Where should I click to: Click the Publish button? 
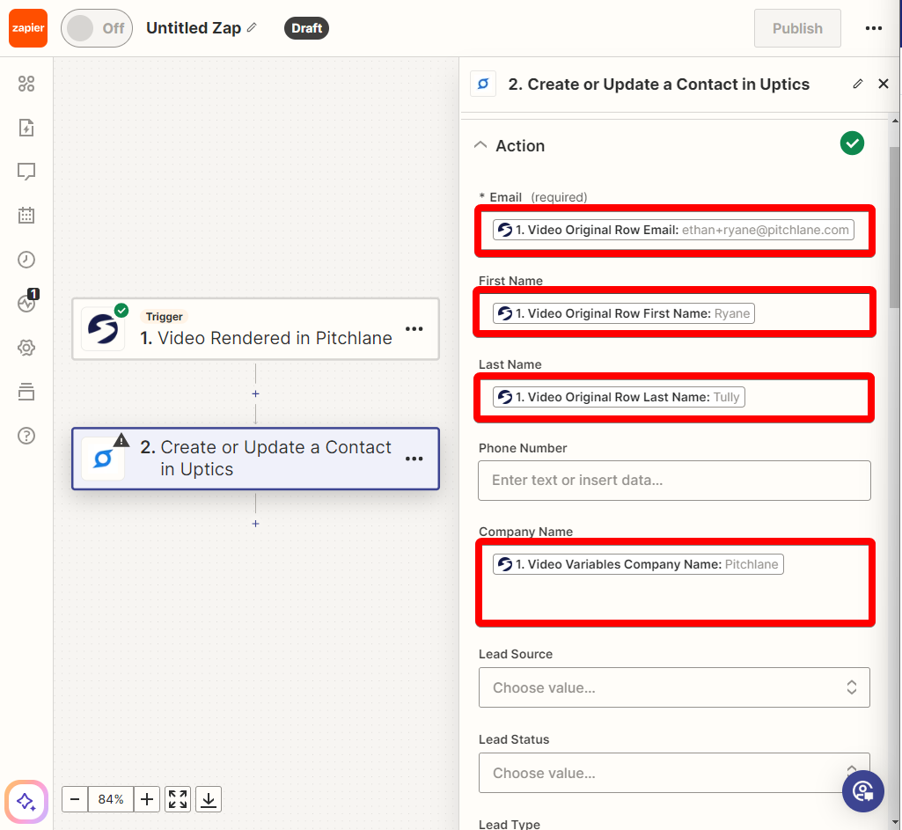click(x=797, y=28)
